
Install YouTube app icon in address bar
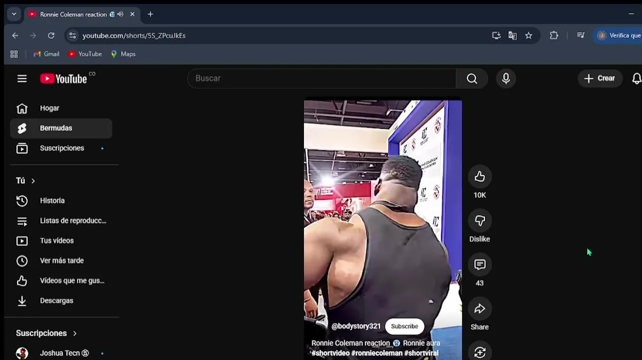tap(496, 35)
